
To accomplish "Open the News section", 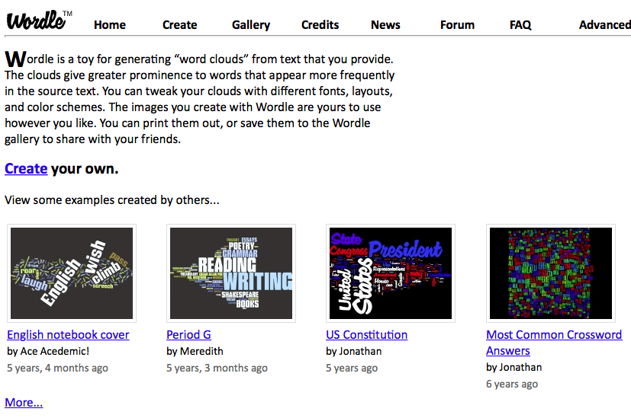I will point(385,25).
